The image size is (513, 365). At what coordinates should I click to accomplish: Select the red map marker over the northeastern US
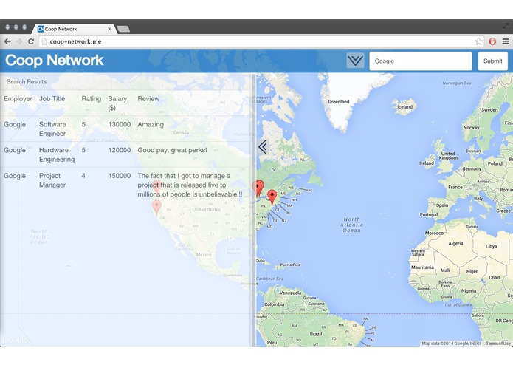272,197
